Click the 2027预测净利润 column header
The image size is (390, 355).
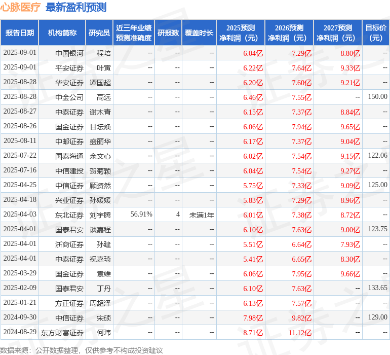coord(338,32)
